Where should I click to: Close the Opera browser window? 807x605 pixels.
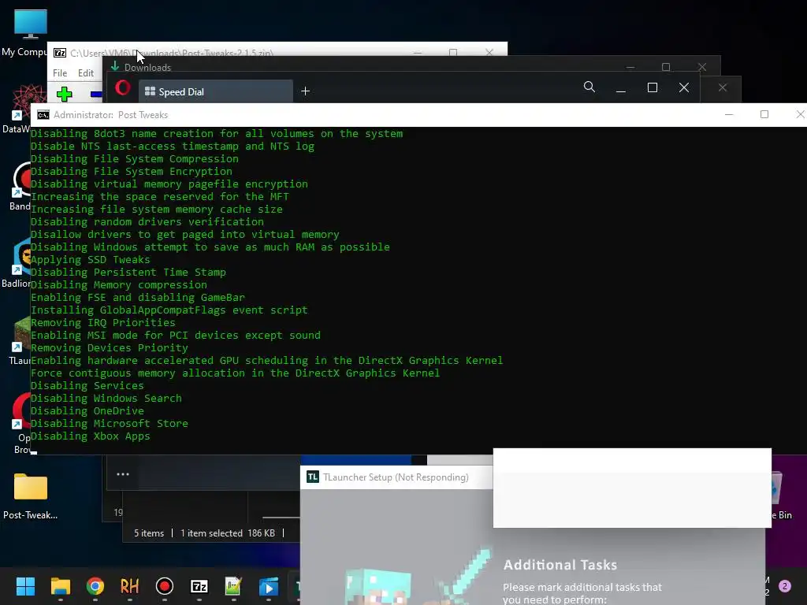coord(684,88)
